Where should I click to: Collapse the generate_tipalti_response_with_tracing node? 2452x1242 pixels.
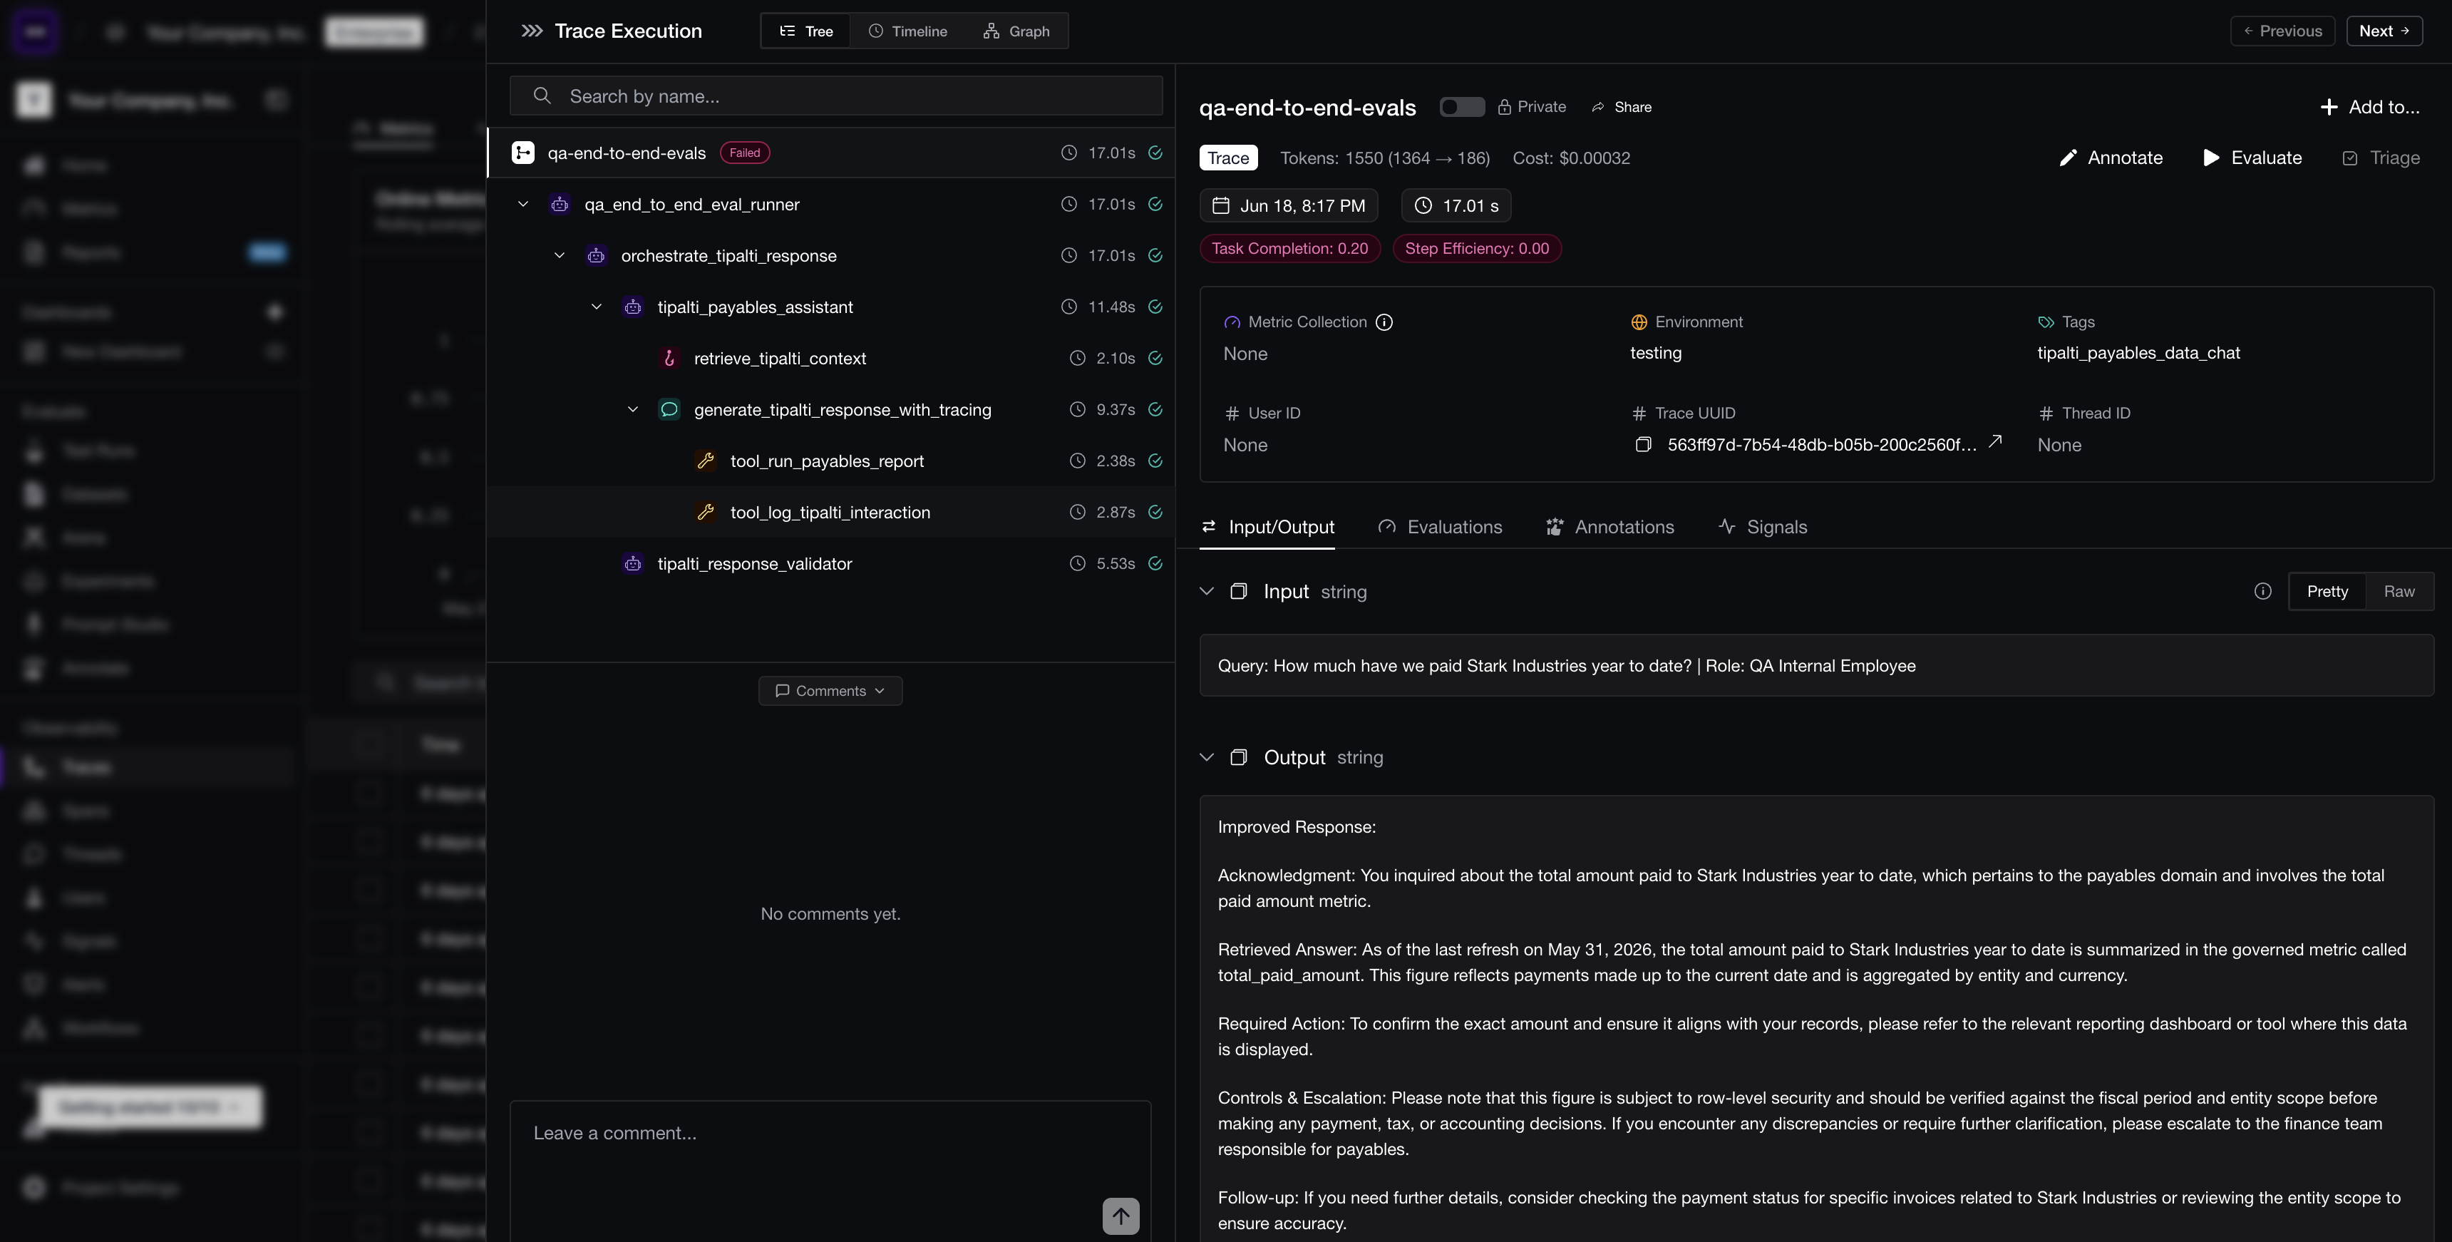pyautogui.click(x=633, y=409)
